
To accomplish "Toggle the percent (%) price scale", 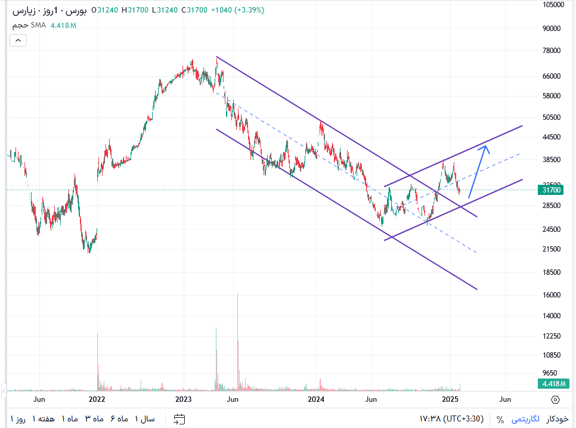I will (500, 419).
